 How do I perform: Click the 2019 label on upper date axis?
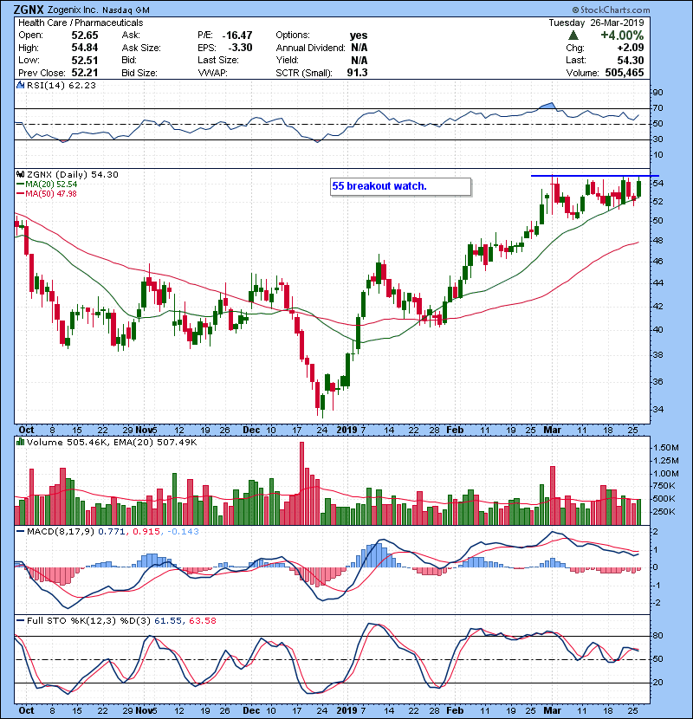pos(346,430)
